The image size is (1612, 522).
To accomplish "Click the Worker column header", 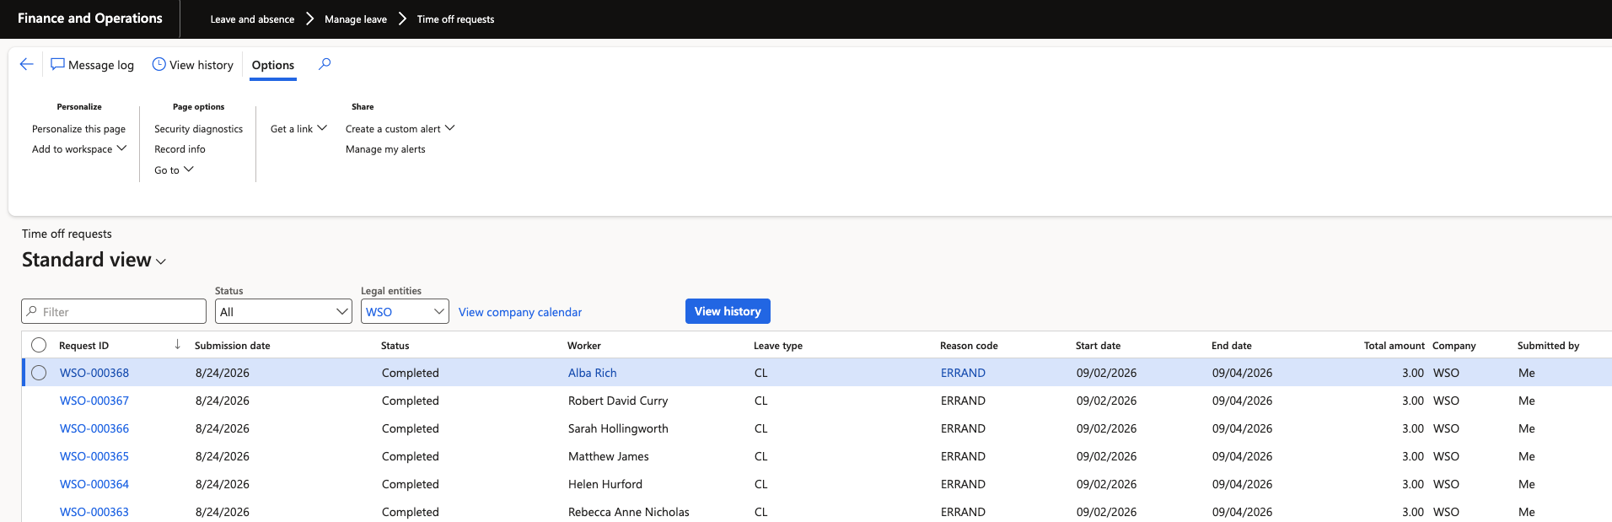I will 584,346.
